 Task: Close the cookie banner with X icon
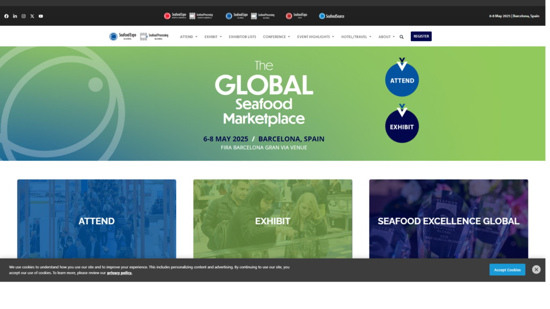coord(537,269)
